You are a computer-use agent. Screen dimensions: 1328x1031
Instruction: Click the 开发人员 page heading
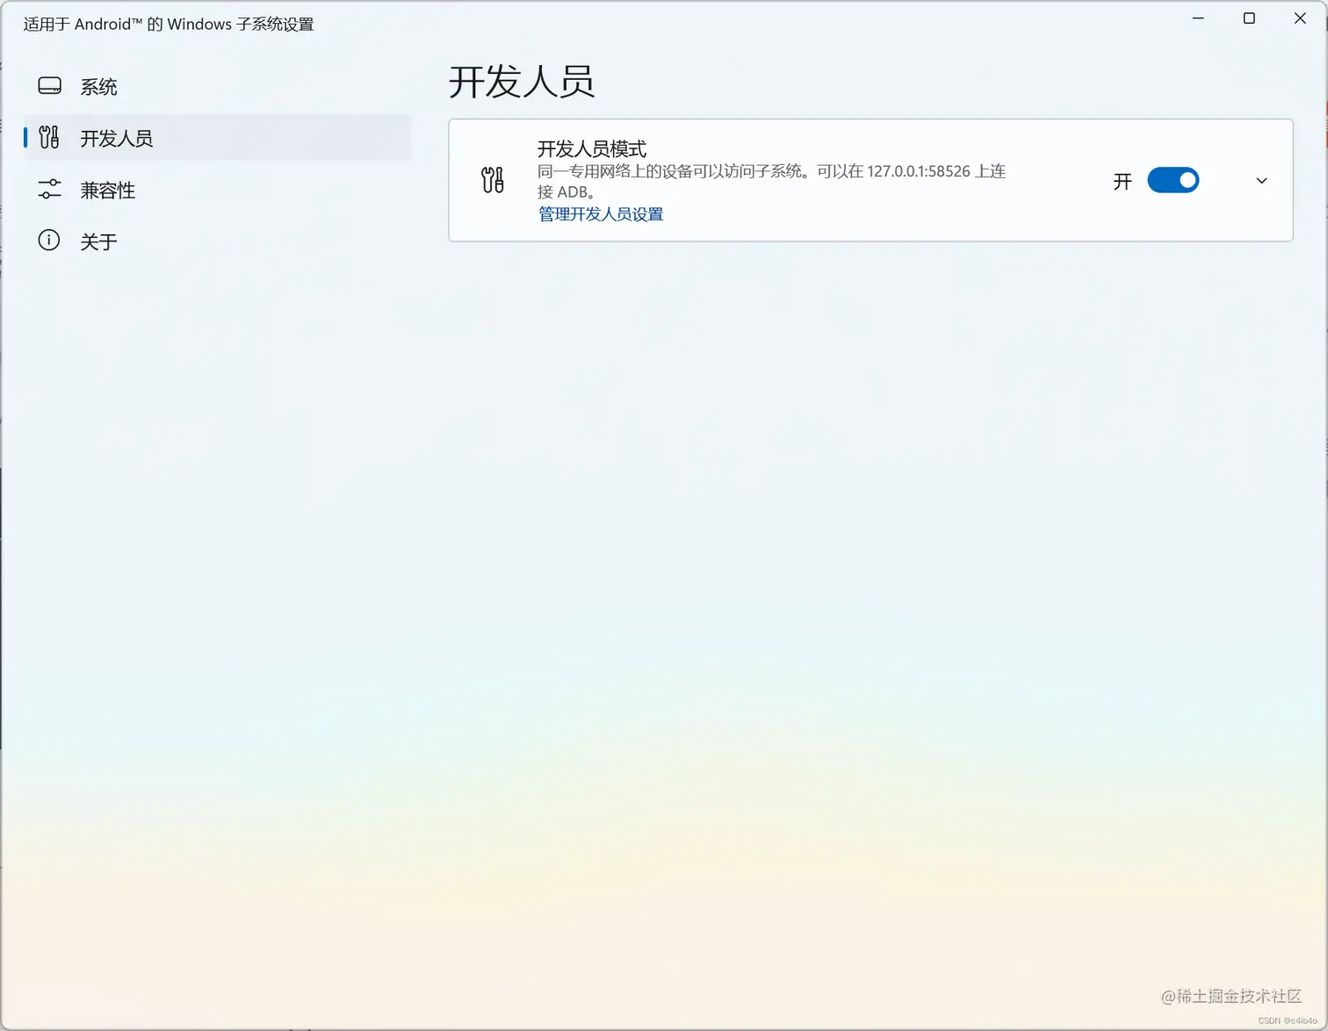pos(522,82)
